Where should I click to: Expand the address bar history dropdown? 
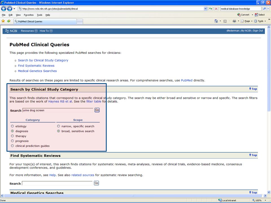[x=205, y=9]
